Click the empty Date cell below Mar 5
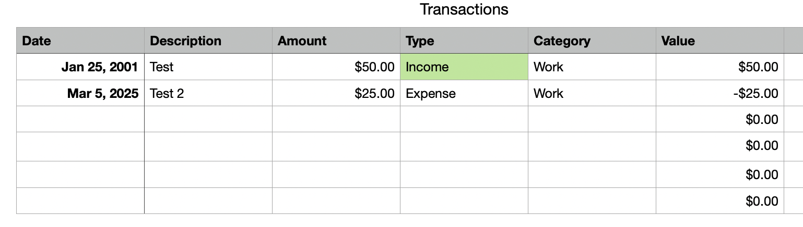This screenshot has height=227, width=803. point(80,119)
